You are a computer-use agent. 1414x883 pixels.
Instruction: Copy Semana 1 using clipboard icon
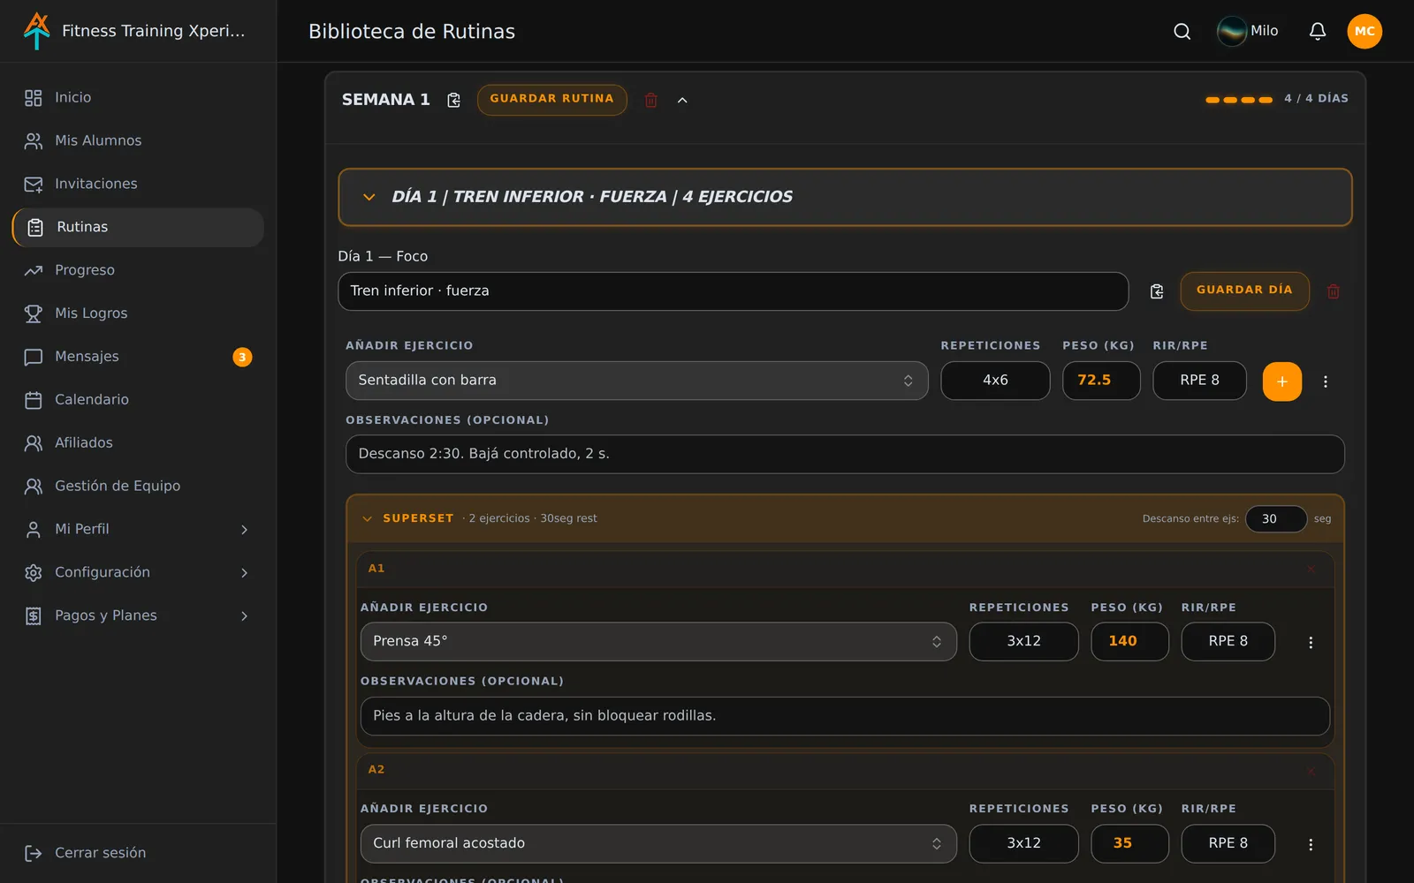453,100
